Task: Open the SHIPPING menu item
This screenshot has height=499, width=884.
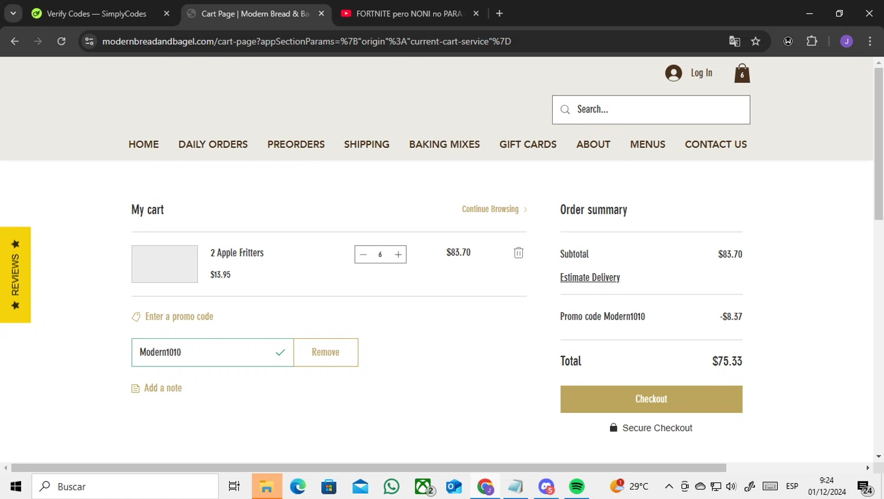Action: point(367,144)
